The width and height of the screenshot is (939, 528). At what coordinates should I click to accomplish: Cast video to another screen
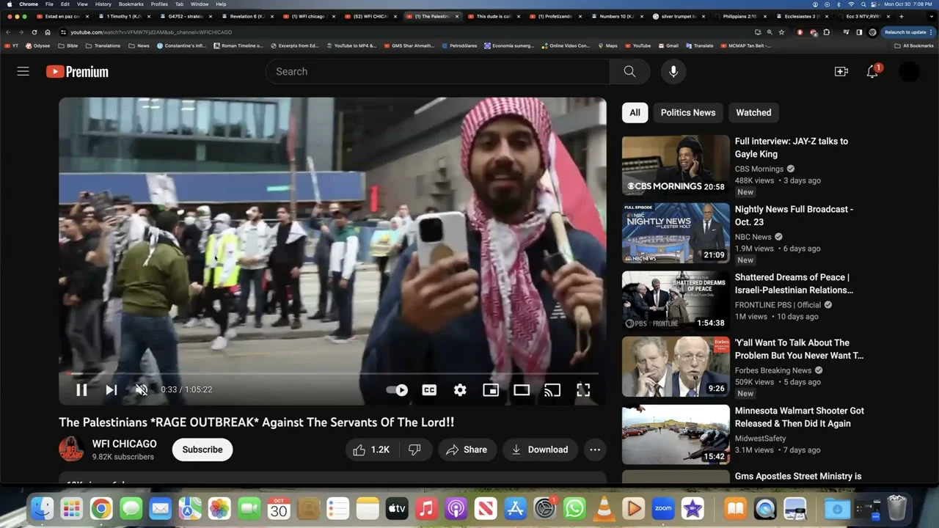point(552,390)
